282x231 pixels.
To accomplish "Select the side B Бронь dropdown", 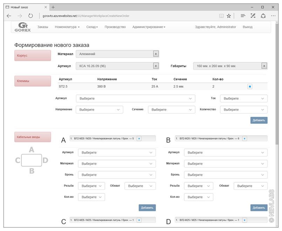I will [x=226, y=175].
